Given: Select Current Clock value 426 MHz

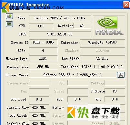Looking at the screenshot, I should pyautogui.click(x=39, y=107).
